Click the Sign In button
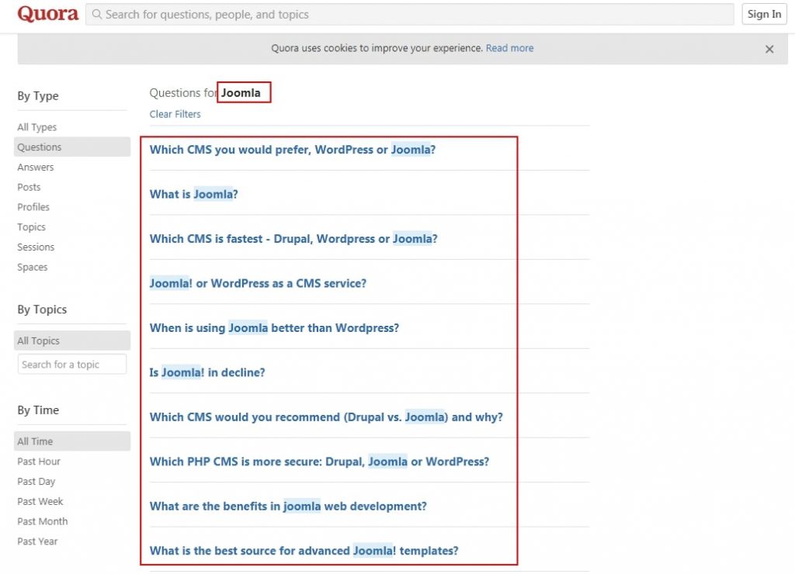The width and height of the screenshot is (795, 574). pos(764,14)
